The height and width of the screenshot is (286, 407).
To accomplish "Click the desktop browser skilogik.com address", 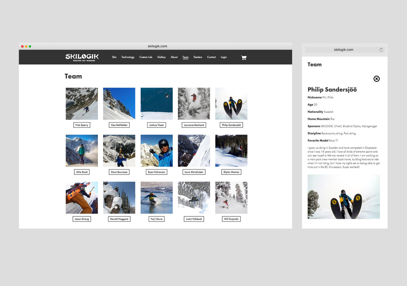I will 157,46.
